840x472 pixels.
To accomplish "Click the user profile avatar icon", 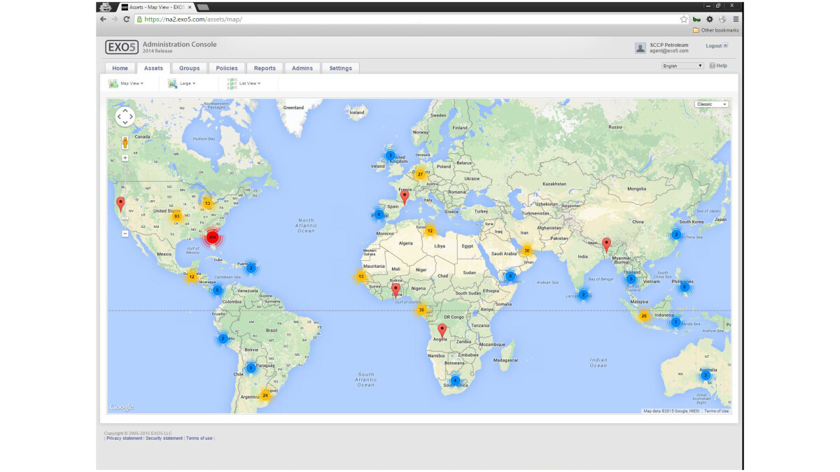I will pos(640,48).
